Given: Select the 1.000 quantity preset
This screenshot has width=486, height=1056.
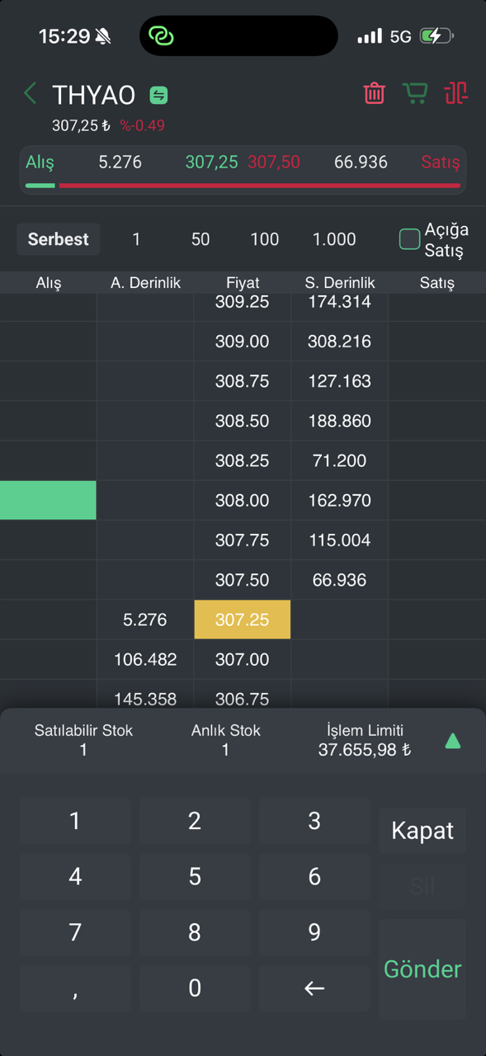Looking at the screenshot, I should click(334, 239).
